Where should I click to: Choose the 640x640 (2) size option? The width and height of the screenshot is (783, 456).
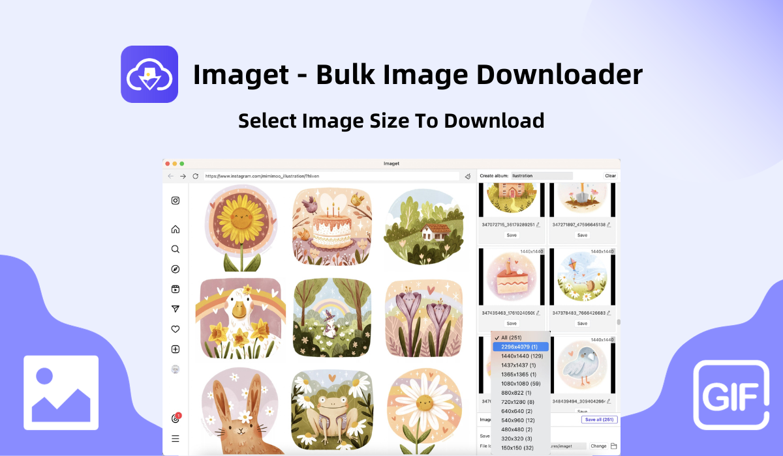(x=521, y=411)
